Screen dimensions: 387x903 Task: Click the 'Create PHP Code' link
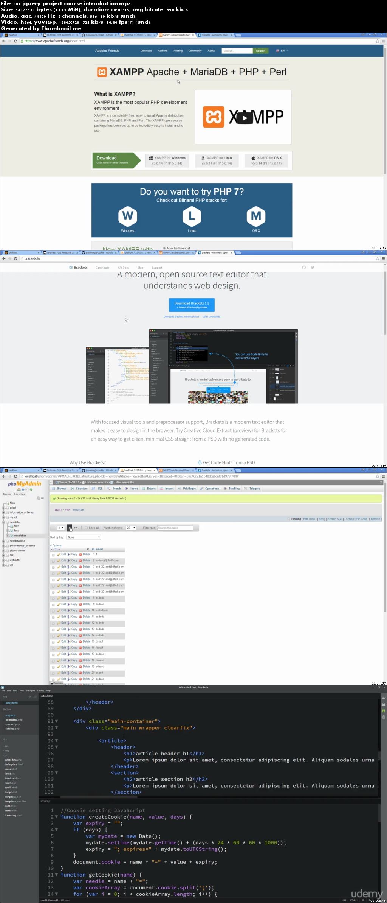tap(356, 519)
